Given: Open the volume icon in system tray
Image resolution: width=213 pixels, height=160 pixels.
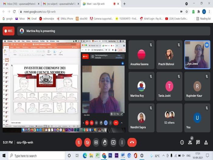Looking at the screenshot, I should pos(183,155).
